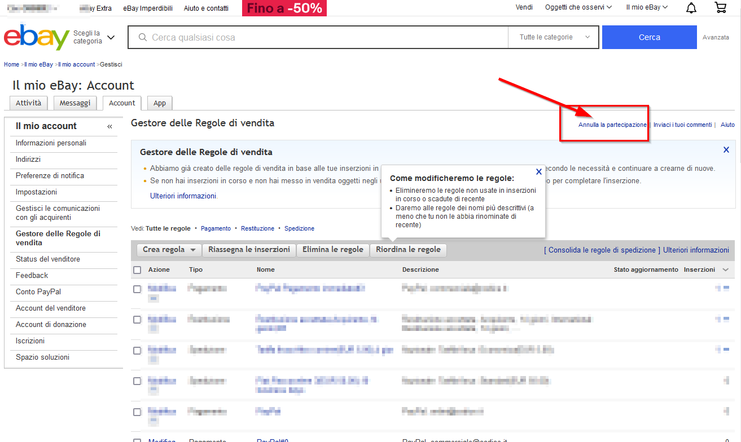This screenshot has width=741, height=442.
Task: Check the first blurred rule row checkbox
Action: click(137, 289)
